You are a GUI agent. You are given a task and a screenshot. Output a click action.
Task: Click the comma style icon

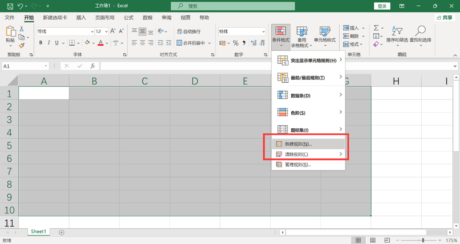coord(245,43)
